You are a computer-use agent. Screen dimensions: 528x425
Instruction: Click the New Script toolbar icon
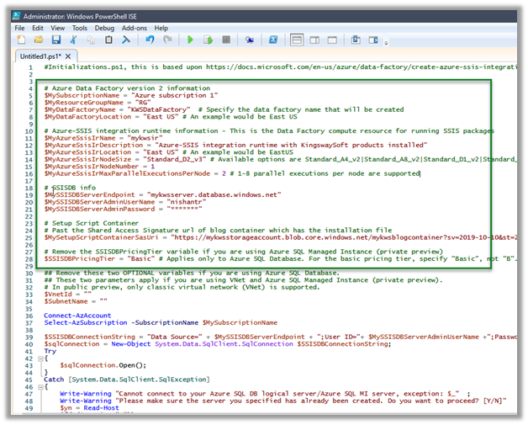coord(21,40)
